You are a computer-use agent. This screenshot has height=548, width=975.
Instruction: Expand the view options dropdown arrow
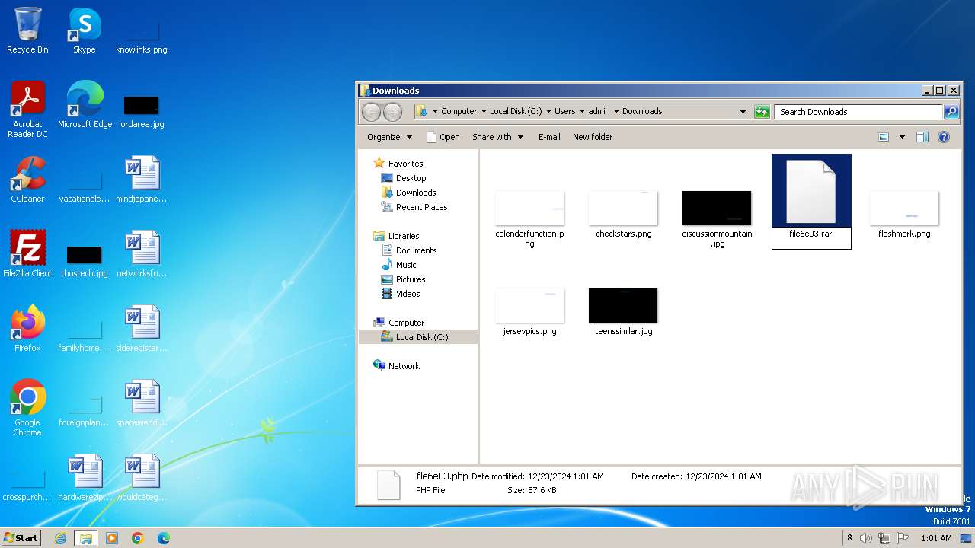point(902,137)
